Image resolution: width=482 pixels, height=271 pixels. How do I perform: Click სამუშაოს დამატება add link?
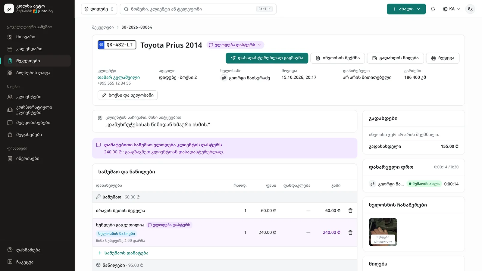pos(123,253)
